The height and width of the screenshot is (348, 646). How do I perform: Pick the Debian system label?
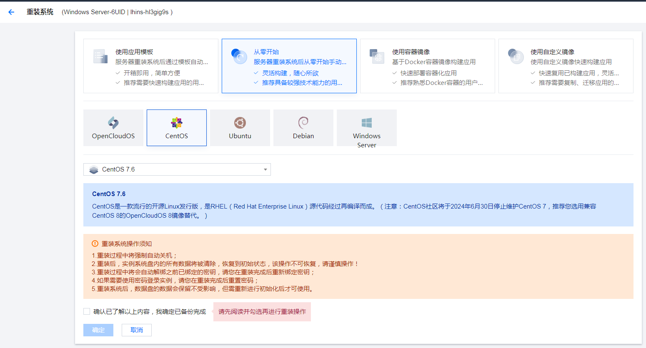tap(303, 136)
